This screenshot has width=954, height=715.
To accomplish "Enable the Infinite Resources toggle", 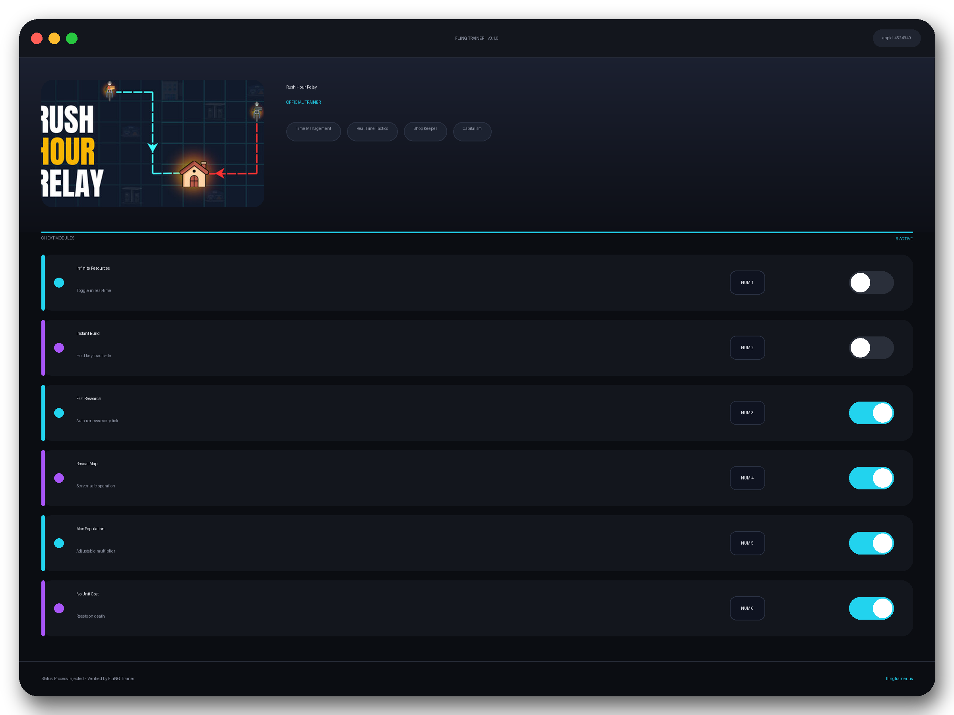I will pos(871,283).
